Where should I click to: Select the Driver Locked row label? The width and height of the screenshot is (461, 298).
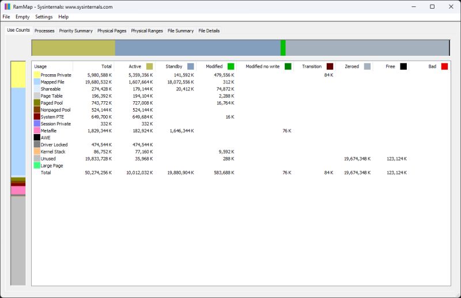point(54,144)
